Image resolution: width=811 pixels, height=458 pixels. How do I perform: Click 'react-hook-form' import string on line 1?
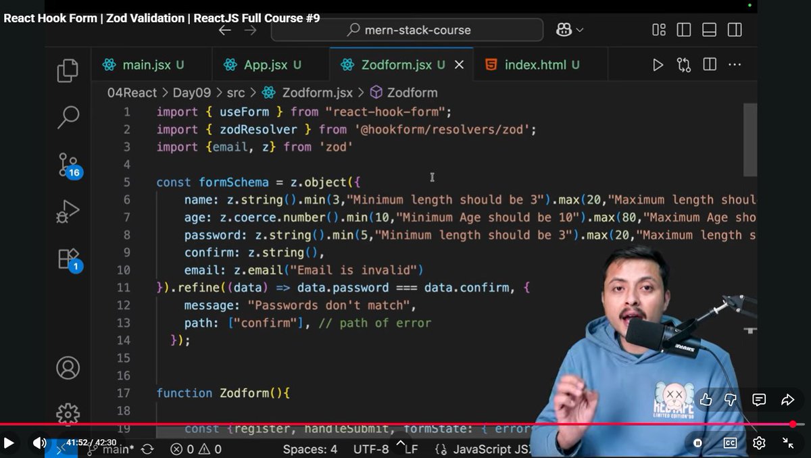click(385, 111)
